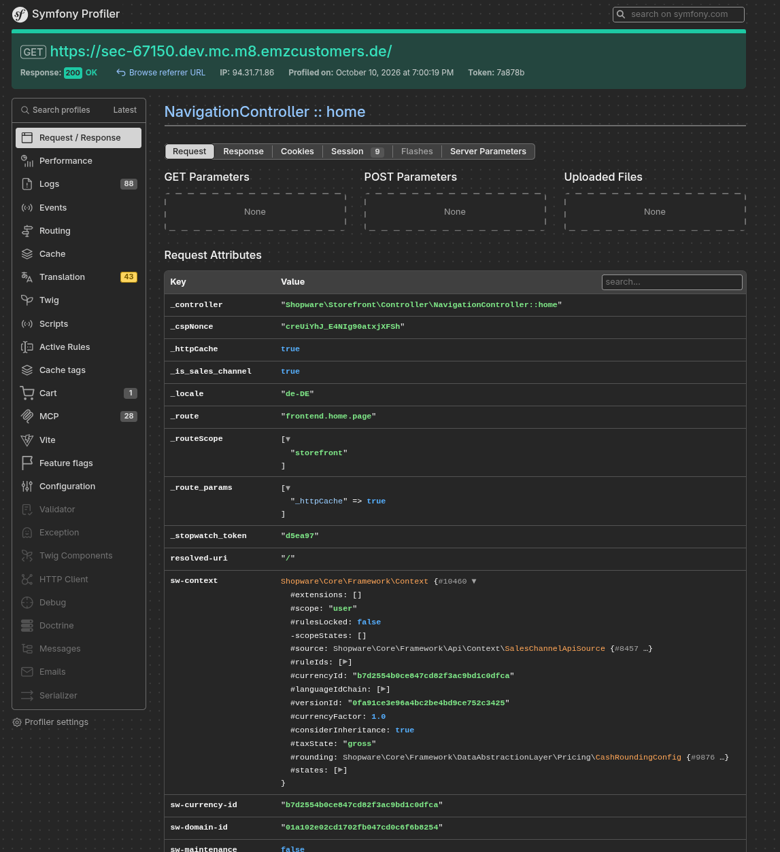Click the Search profiles button
The width and height of the screenshot is (780, 852).
tap(56, 110)
